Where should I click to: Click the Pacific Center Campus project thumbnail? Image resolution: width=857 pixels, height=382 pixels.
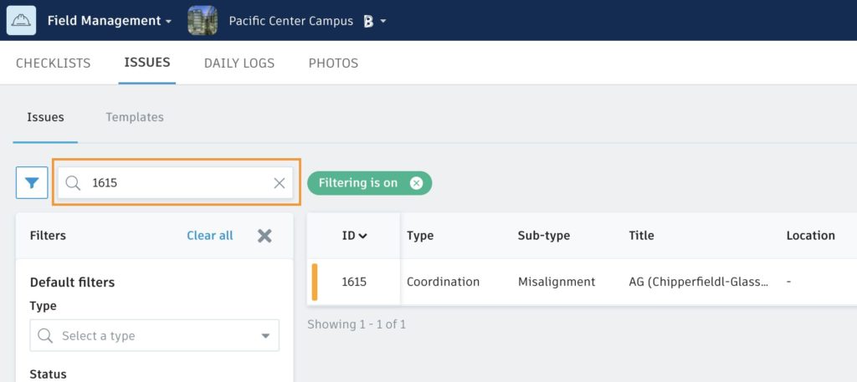coord(203,21)
